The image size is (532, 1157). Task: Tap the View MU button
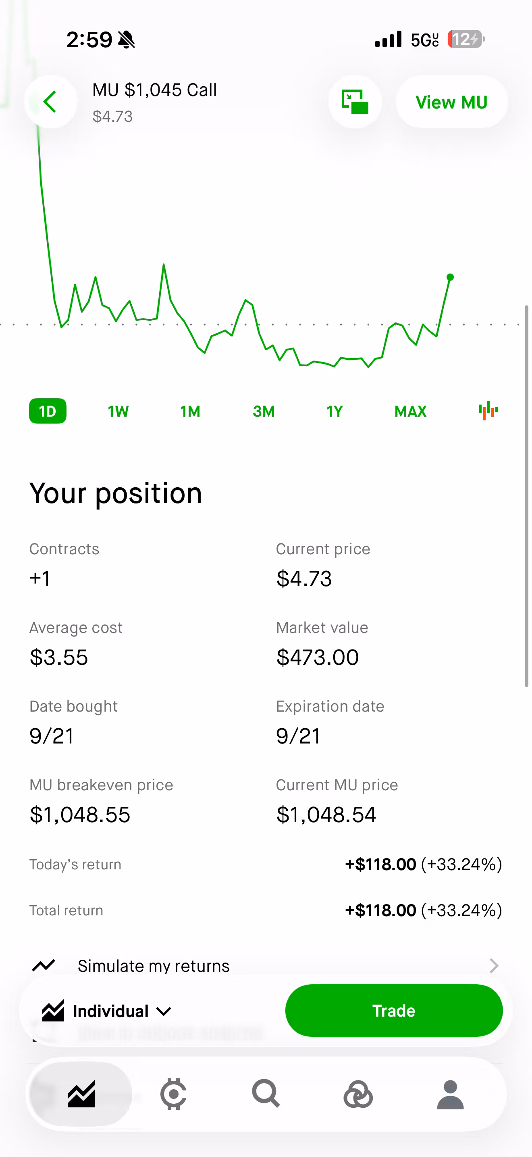451,102
